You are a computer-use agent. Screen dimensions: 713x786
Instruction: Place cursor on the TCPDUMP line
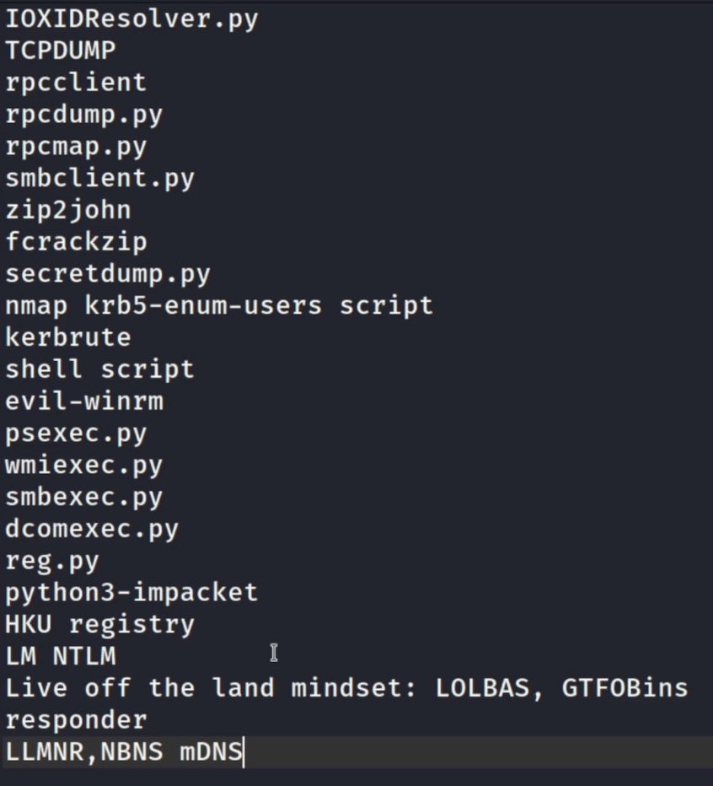click(x=61, y=51)
